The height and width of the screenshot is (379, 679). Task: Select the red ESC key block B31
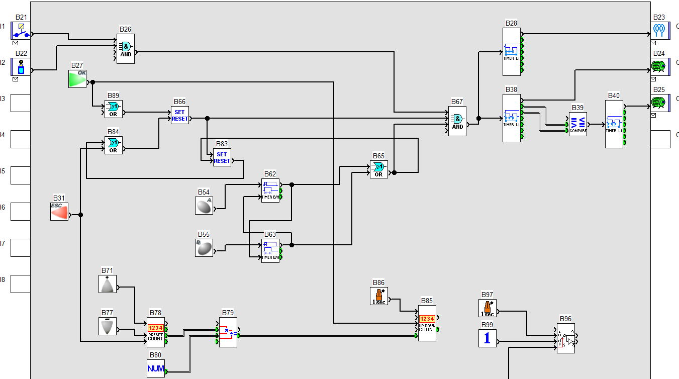(x=59, y=212)
